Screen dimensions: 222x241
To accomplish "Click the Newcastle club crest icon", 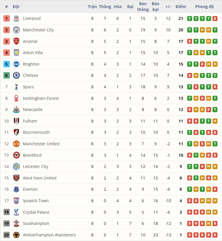I will click(x=16, y=110).
